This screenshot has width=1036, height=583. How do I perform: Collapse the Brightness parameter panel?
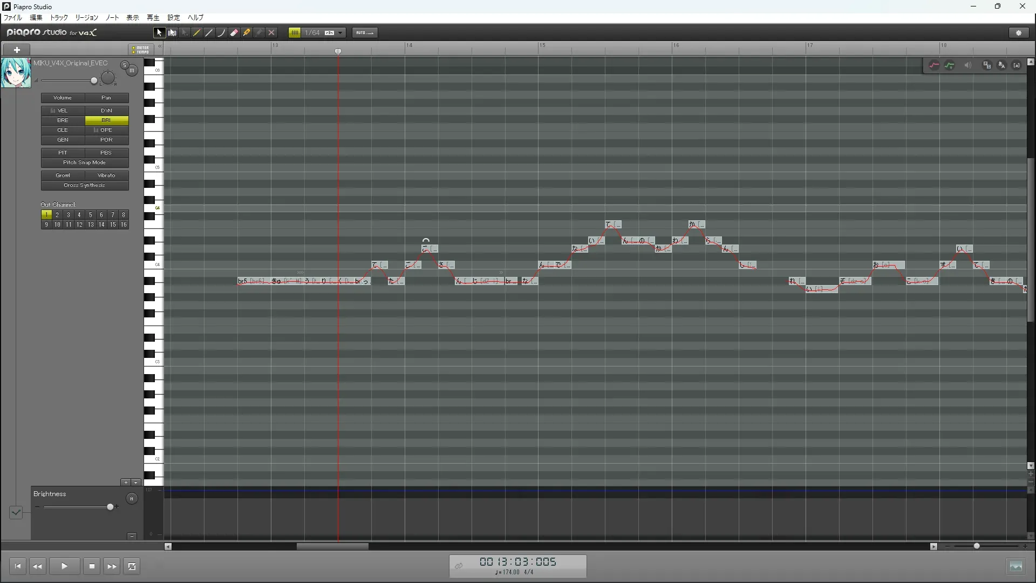tap(132, 536)
